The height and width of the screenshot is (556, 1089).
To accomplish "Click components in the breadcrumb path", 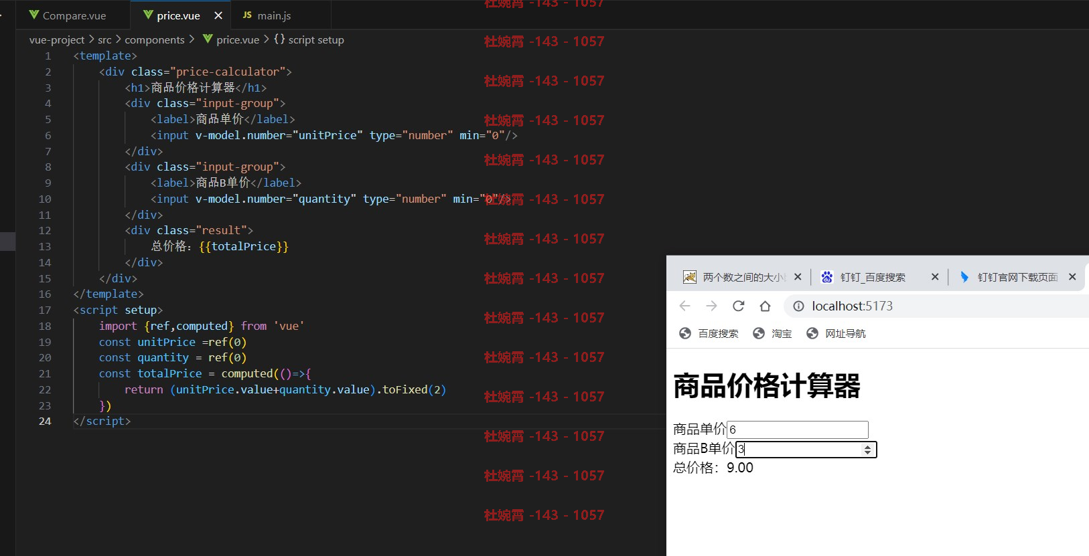I will pos(155,40).
